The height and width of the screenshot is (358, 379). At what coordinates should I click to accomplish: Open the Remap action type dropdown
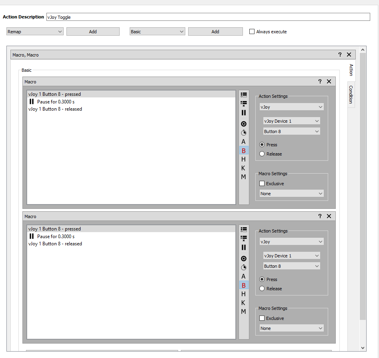[35, 31]
